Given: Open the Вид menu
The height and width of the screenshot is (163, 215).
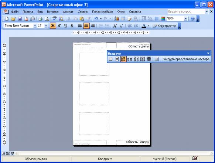Looking at the screenshot, I should (40, 12).
